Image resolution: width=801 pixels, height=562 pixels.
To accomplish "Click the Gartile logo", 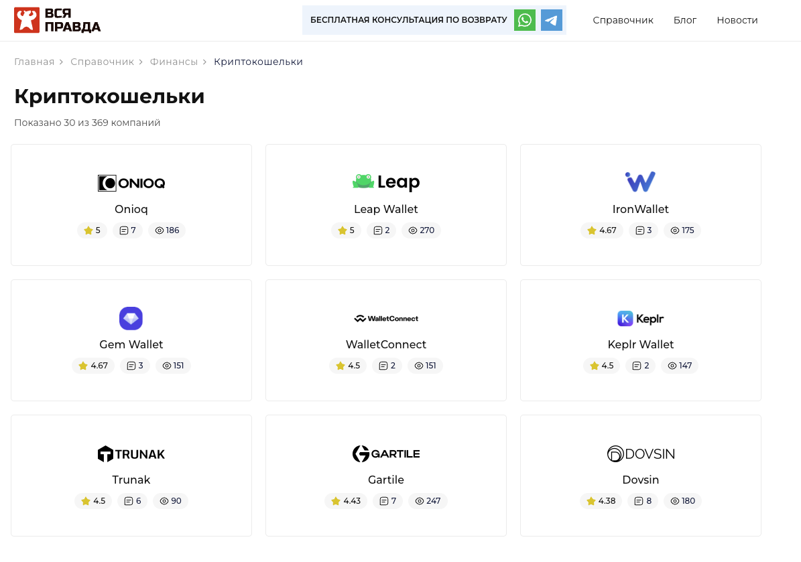I will 386,453.
